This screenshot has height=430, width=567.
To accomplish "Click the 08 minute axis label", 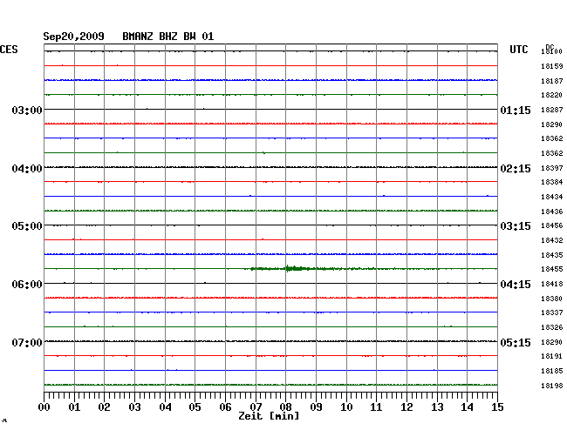I will point(285,407).
